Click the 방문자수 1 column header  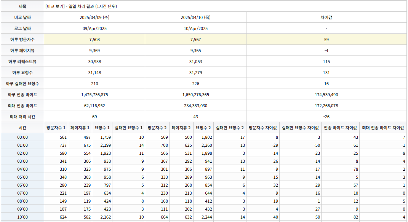pyautogui.click(x=56, y=128)
